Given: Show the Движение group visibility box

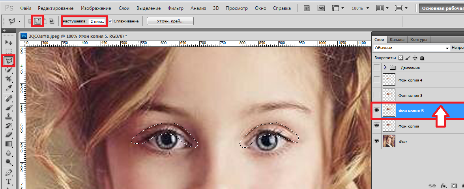Looking at the screenshot, I should [x=377, y=68].
